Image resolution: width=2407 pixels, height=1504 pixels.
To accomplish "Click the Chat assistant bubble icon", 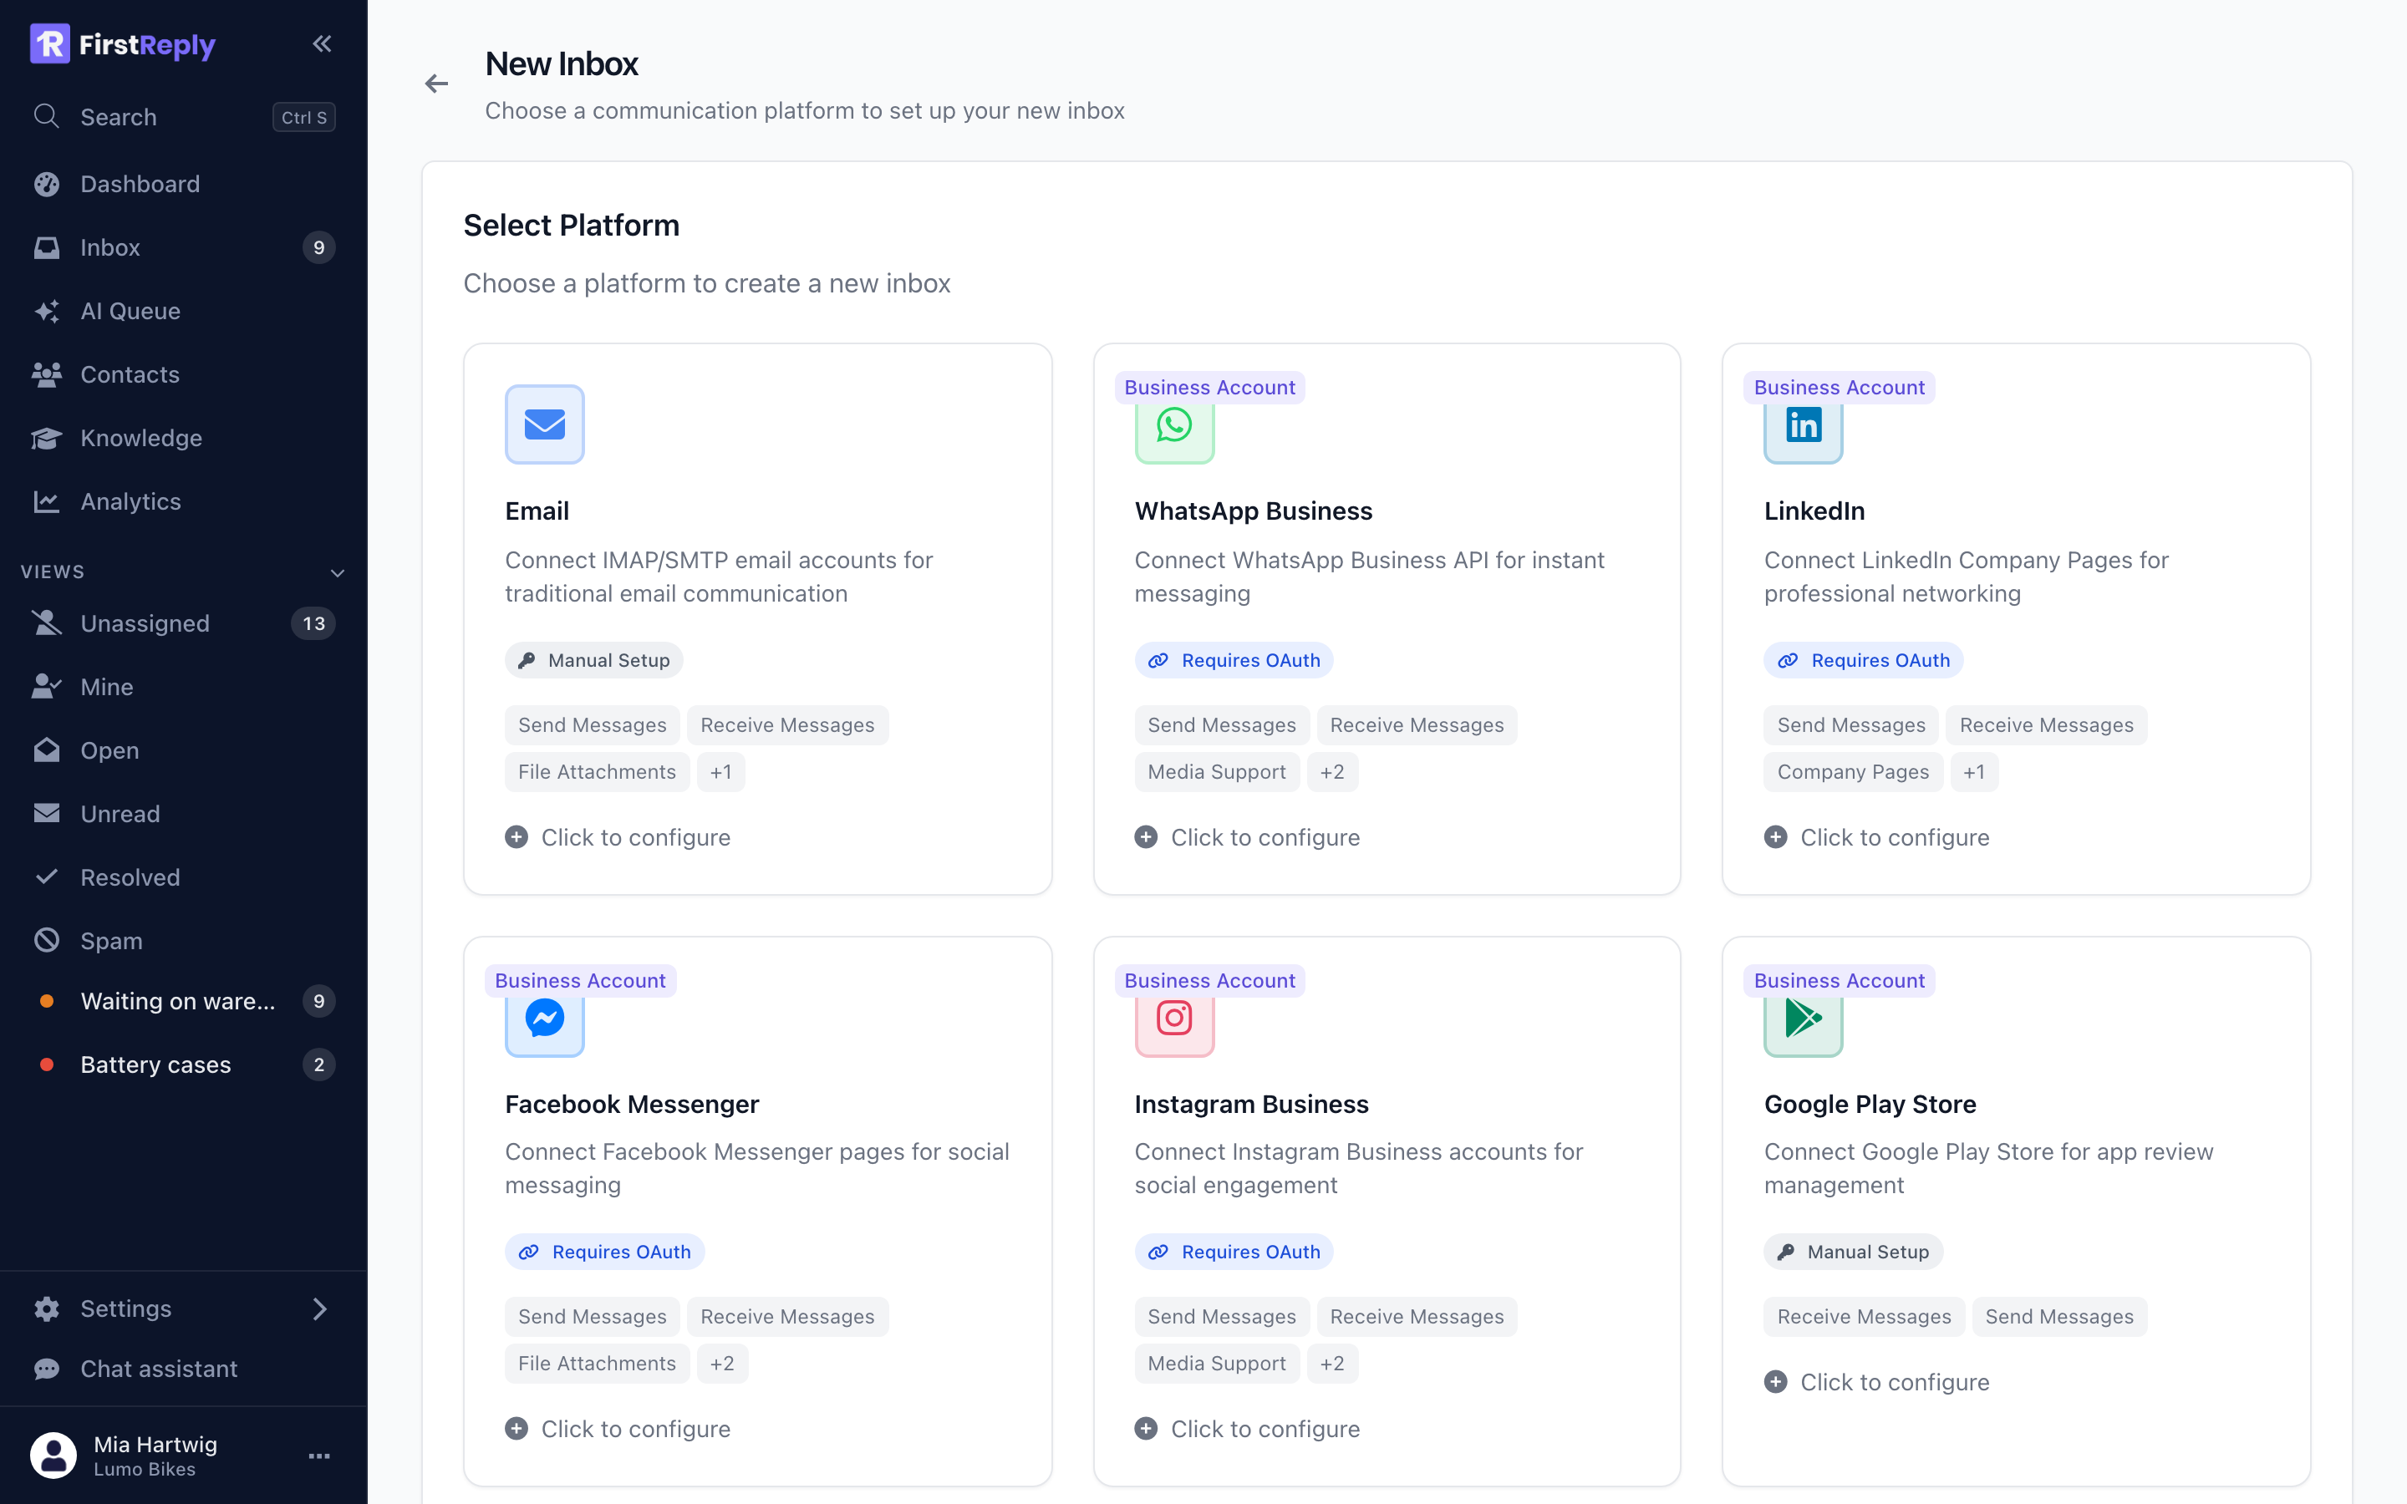I will 46,1369.
